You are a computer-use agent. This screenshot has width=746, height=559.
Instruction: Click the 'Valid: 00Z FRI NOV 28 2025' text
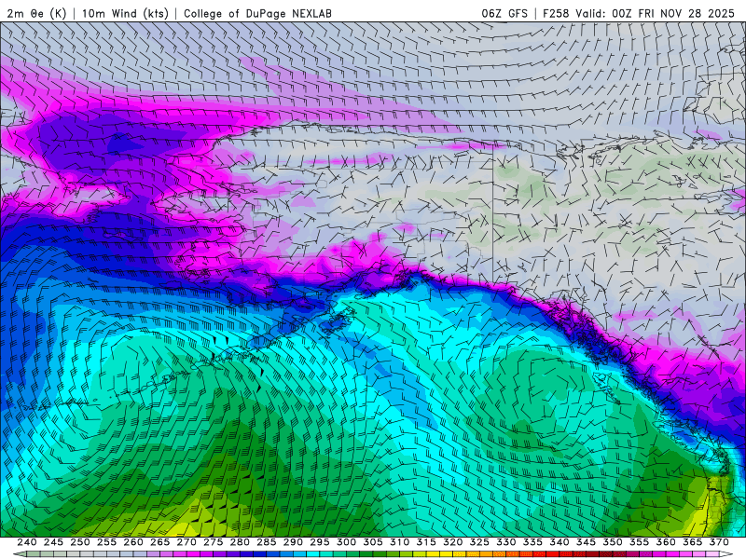[x=656, y=13]
